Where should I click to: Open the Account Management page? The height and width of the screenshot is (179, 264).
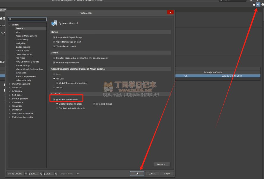click(26, 36)
